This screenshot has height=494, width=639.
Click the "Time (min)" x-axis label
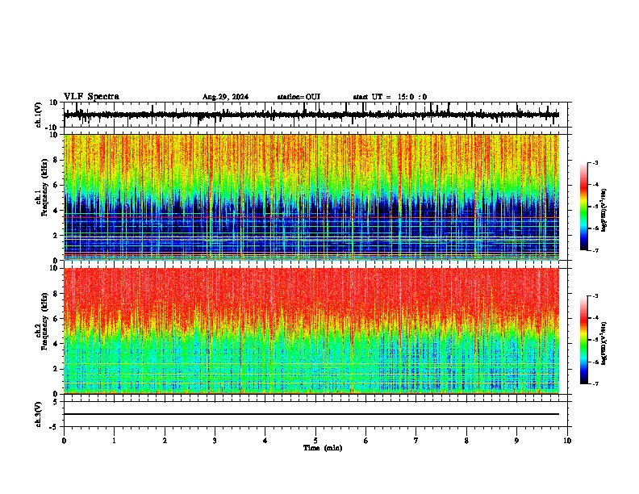point(323,448)
